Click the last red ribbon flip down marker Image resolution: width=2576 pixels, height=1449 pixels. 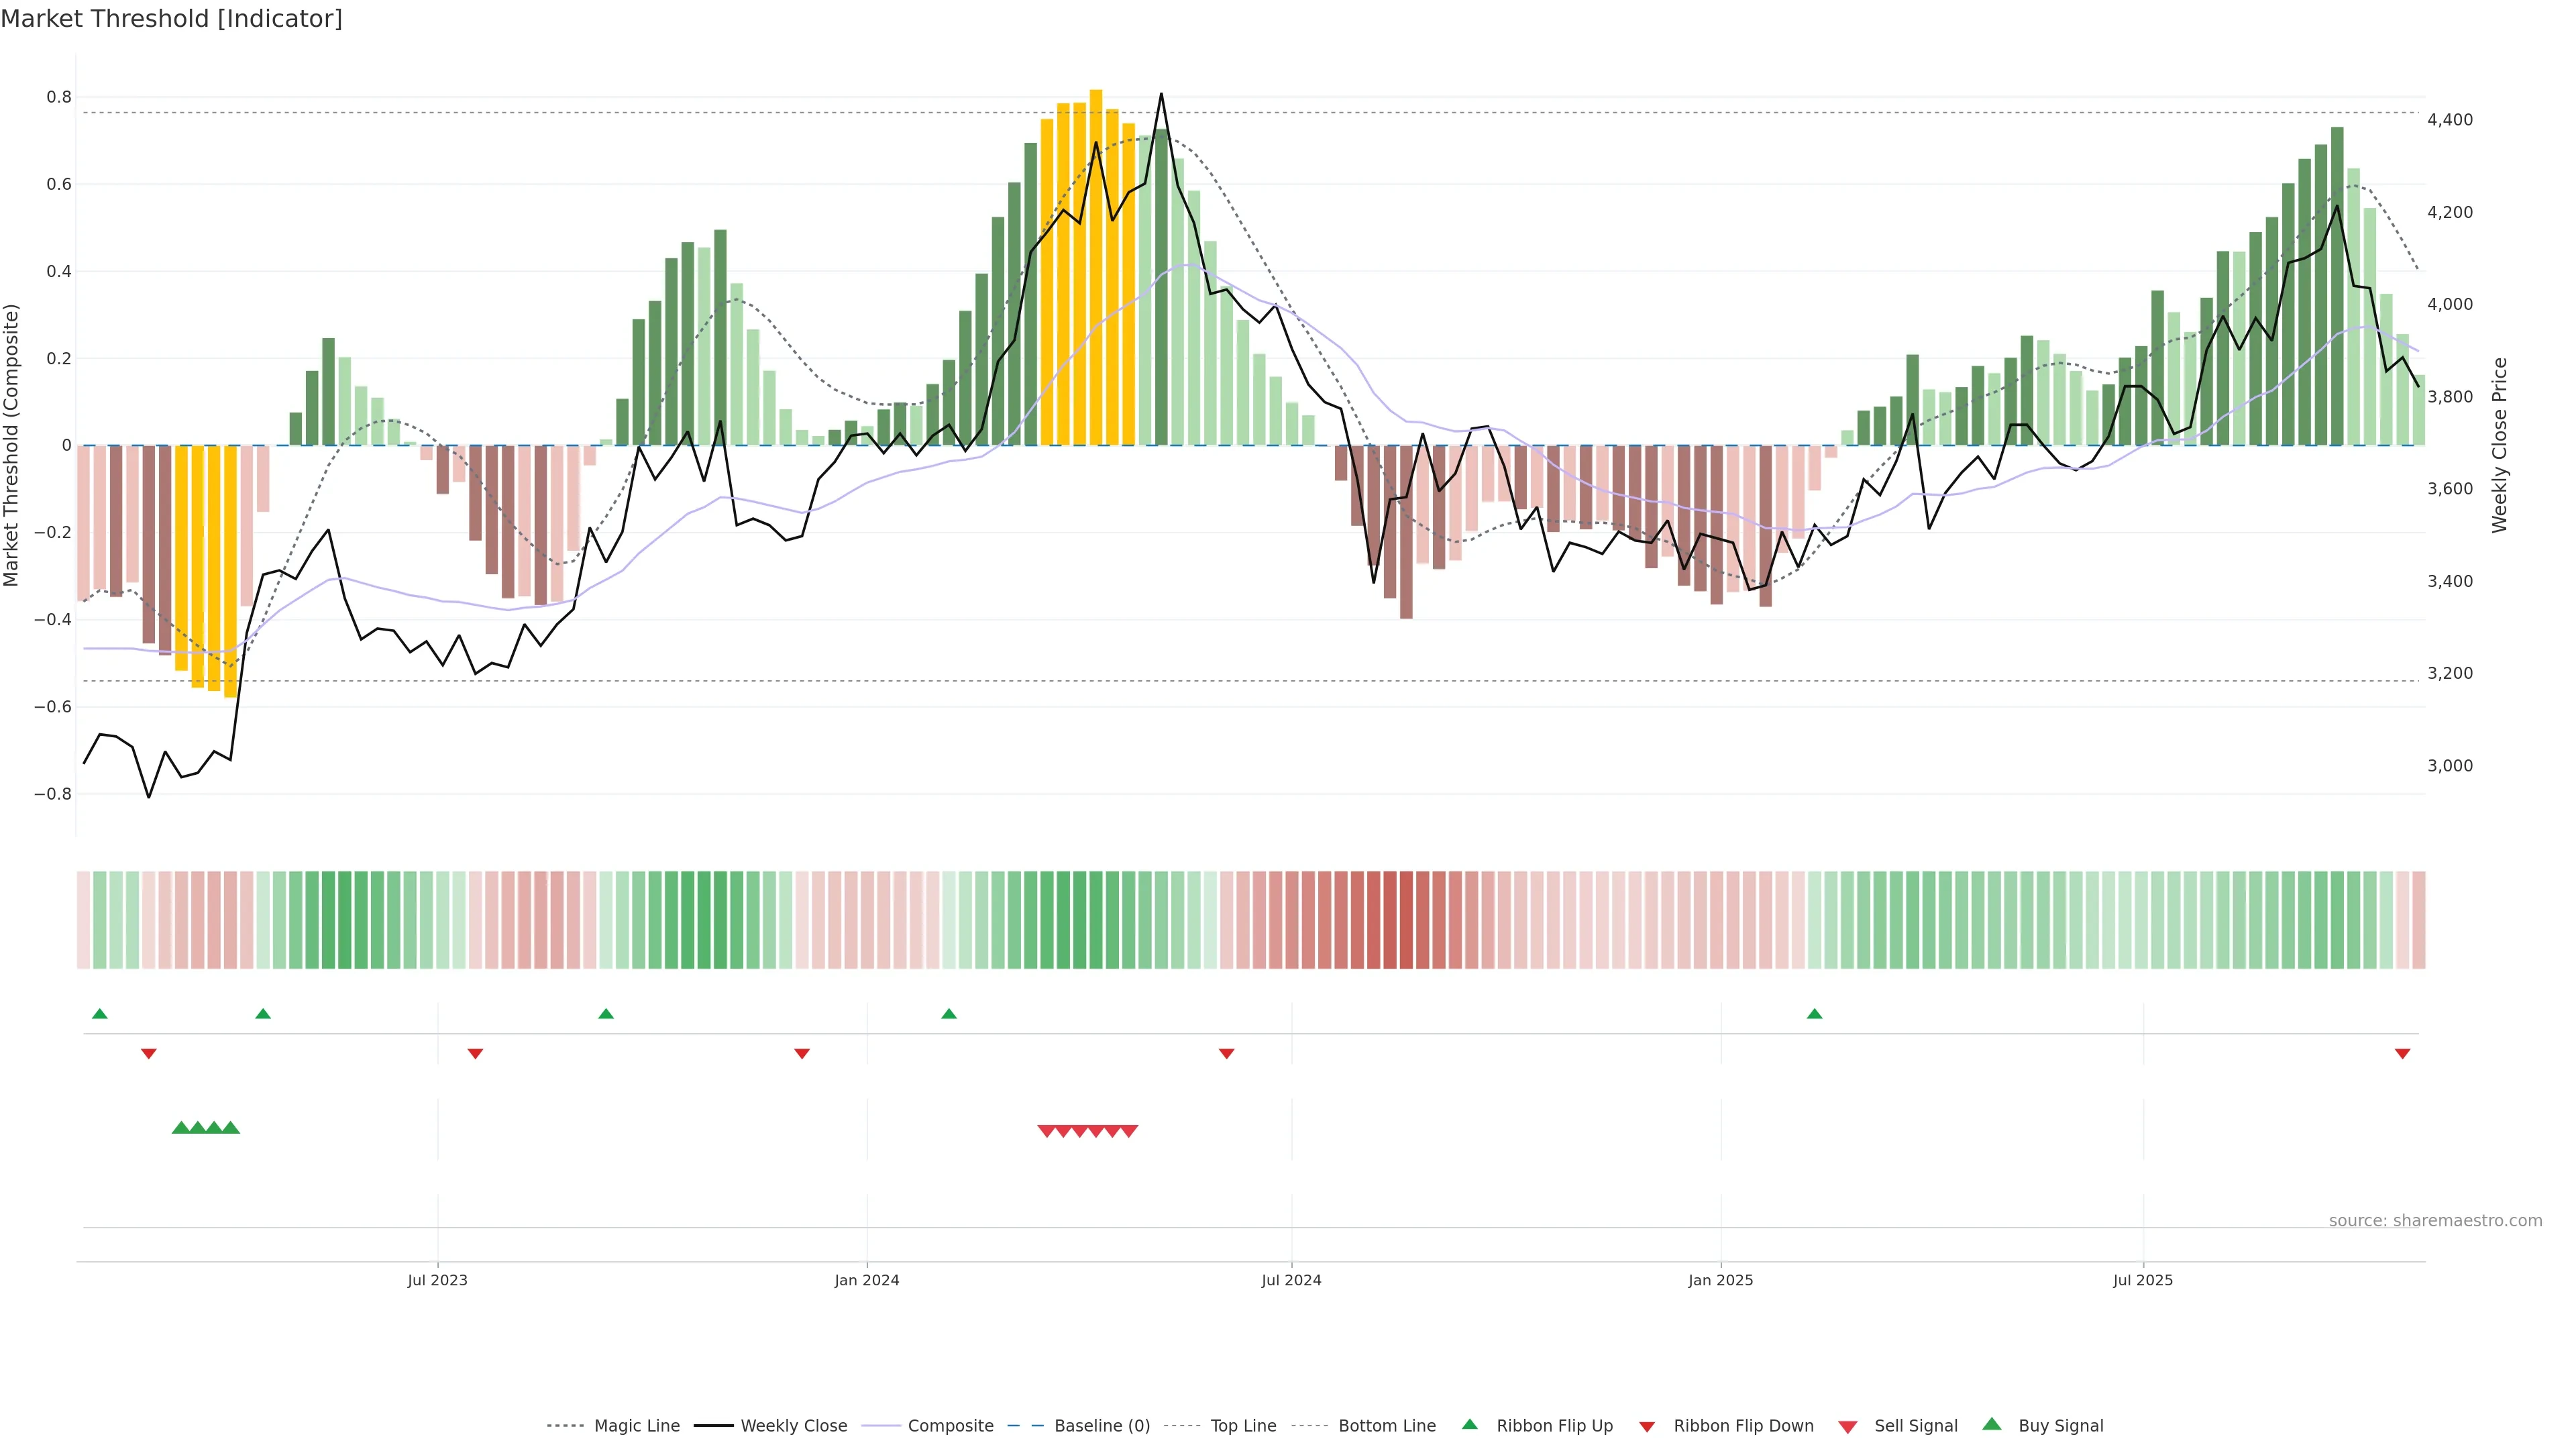pos(2402,1053)
